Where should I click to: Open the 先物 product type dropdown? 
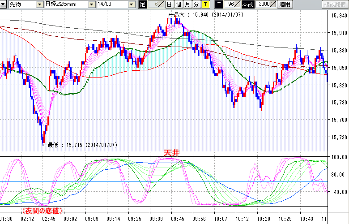click(40, 4)
